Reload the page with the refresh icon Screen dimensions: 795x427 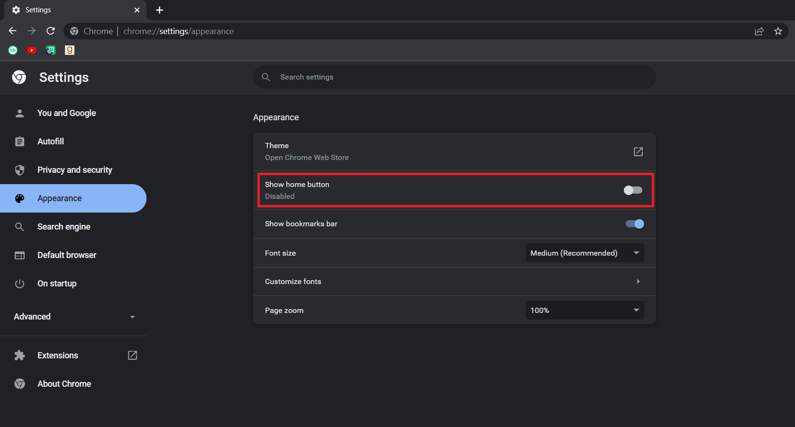coord(51,31)
